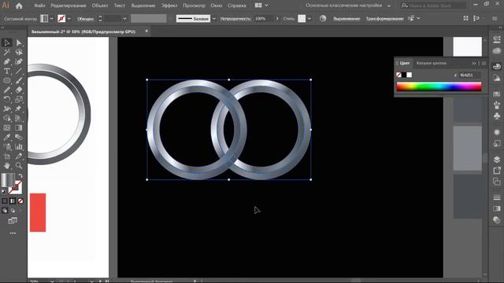This screenshot has height=283, width=504.
Task: Select the Ellipse shape tool
Action: (7, 80)
